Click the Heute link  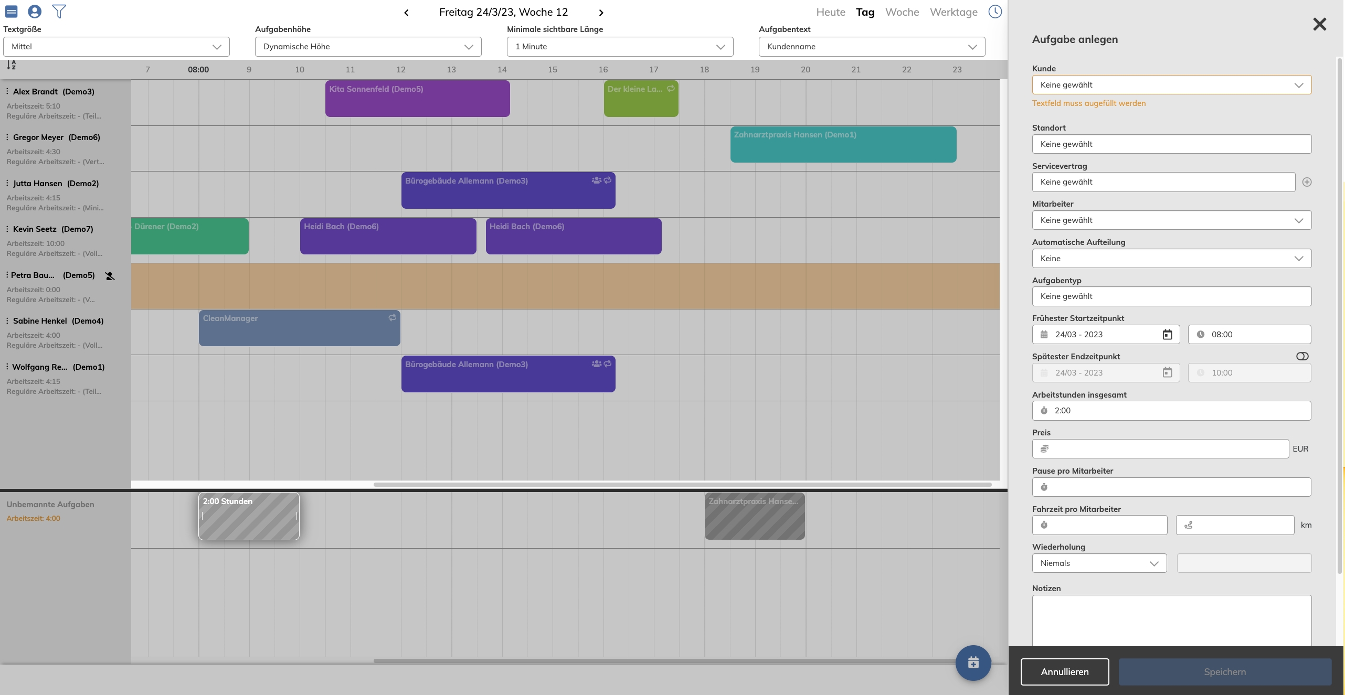[830, 12]
